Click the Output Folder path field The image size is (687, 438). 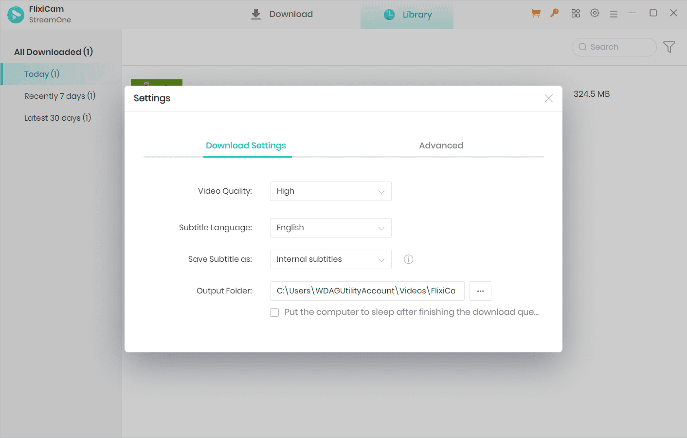(x=367, y=291)
